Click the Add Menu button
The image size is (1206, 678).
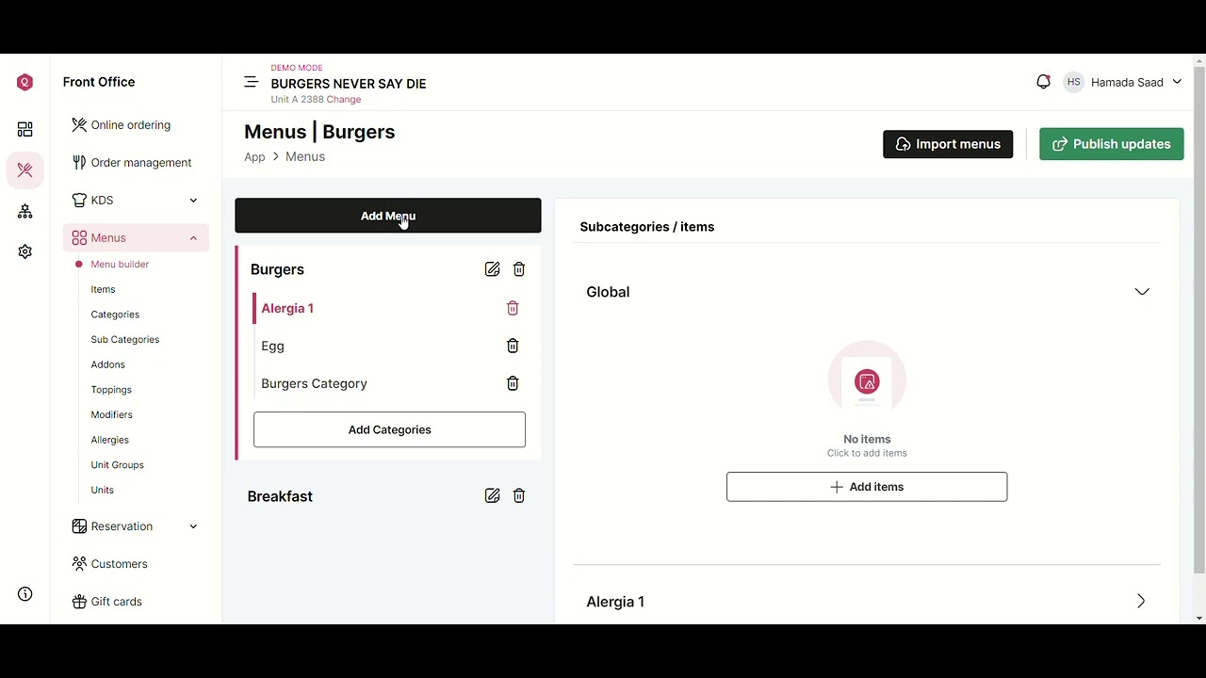coord(388,216)
